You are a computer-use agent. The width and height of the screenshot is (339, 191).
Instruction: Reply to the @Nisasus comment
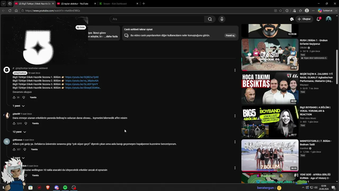click(x=34, y=149)
